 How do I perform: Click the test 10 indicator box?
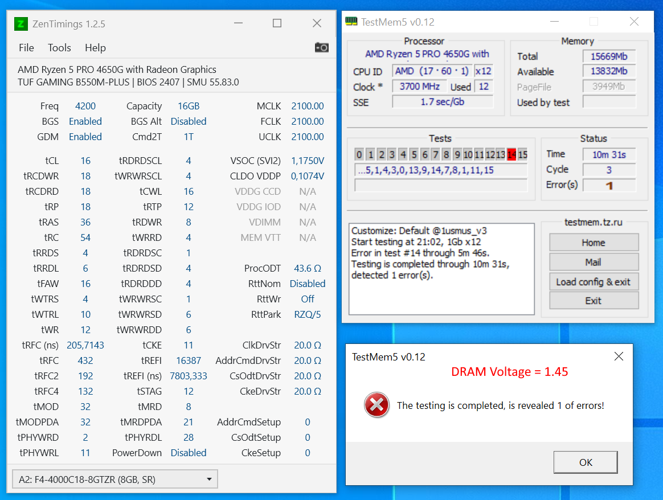point(468,155)
